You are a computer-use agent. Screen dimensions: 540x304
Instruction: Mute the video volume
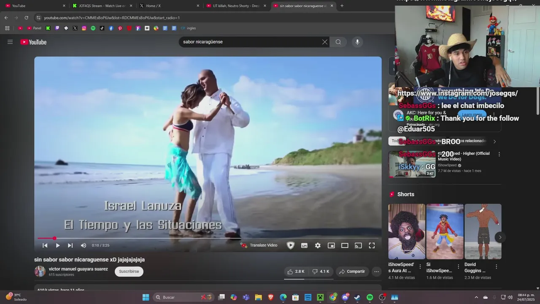(84, 245)
